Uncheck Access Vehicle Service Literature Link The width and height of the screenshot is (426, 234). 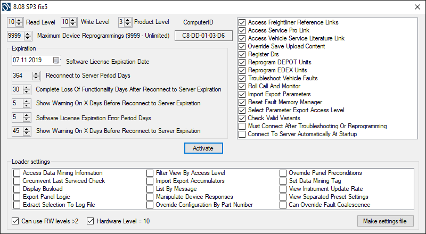(x=242, y=38)
